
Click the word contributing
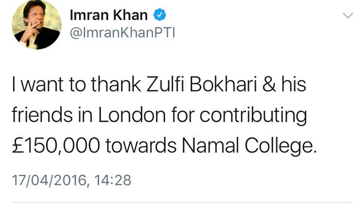[253, 115]
